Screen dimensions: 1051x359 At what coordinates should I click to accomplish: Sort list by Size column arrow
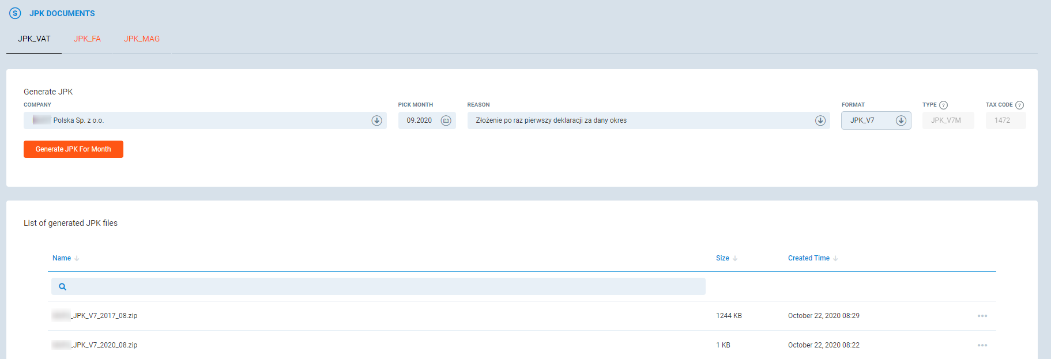coord(735,259)
